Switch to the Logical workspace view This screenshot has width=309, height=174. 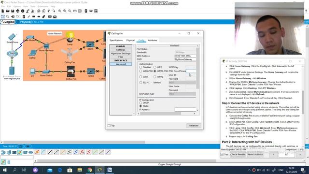[8, 22]
